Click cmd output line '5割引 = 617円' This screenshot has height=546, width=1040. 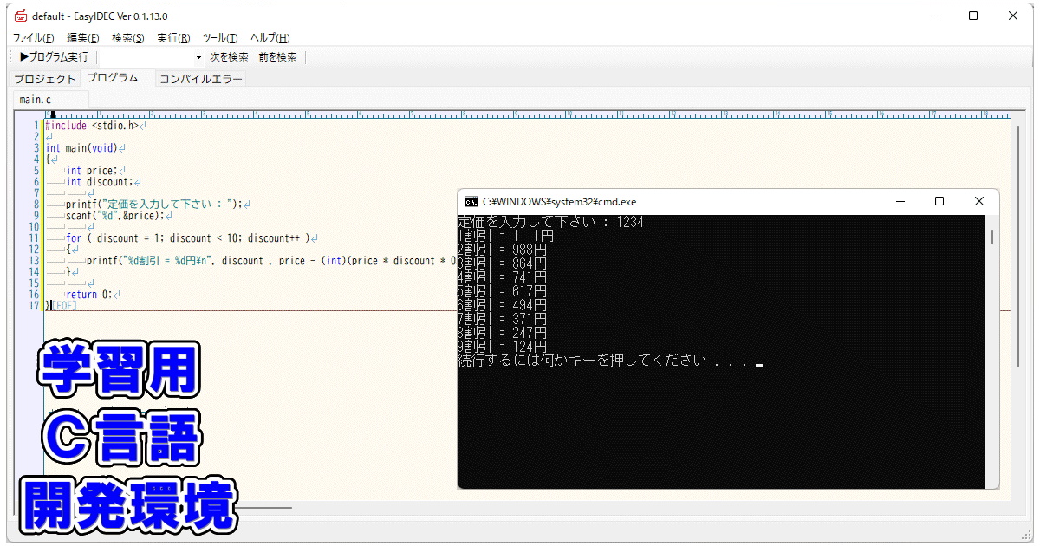pos(502,291)
